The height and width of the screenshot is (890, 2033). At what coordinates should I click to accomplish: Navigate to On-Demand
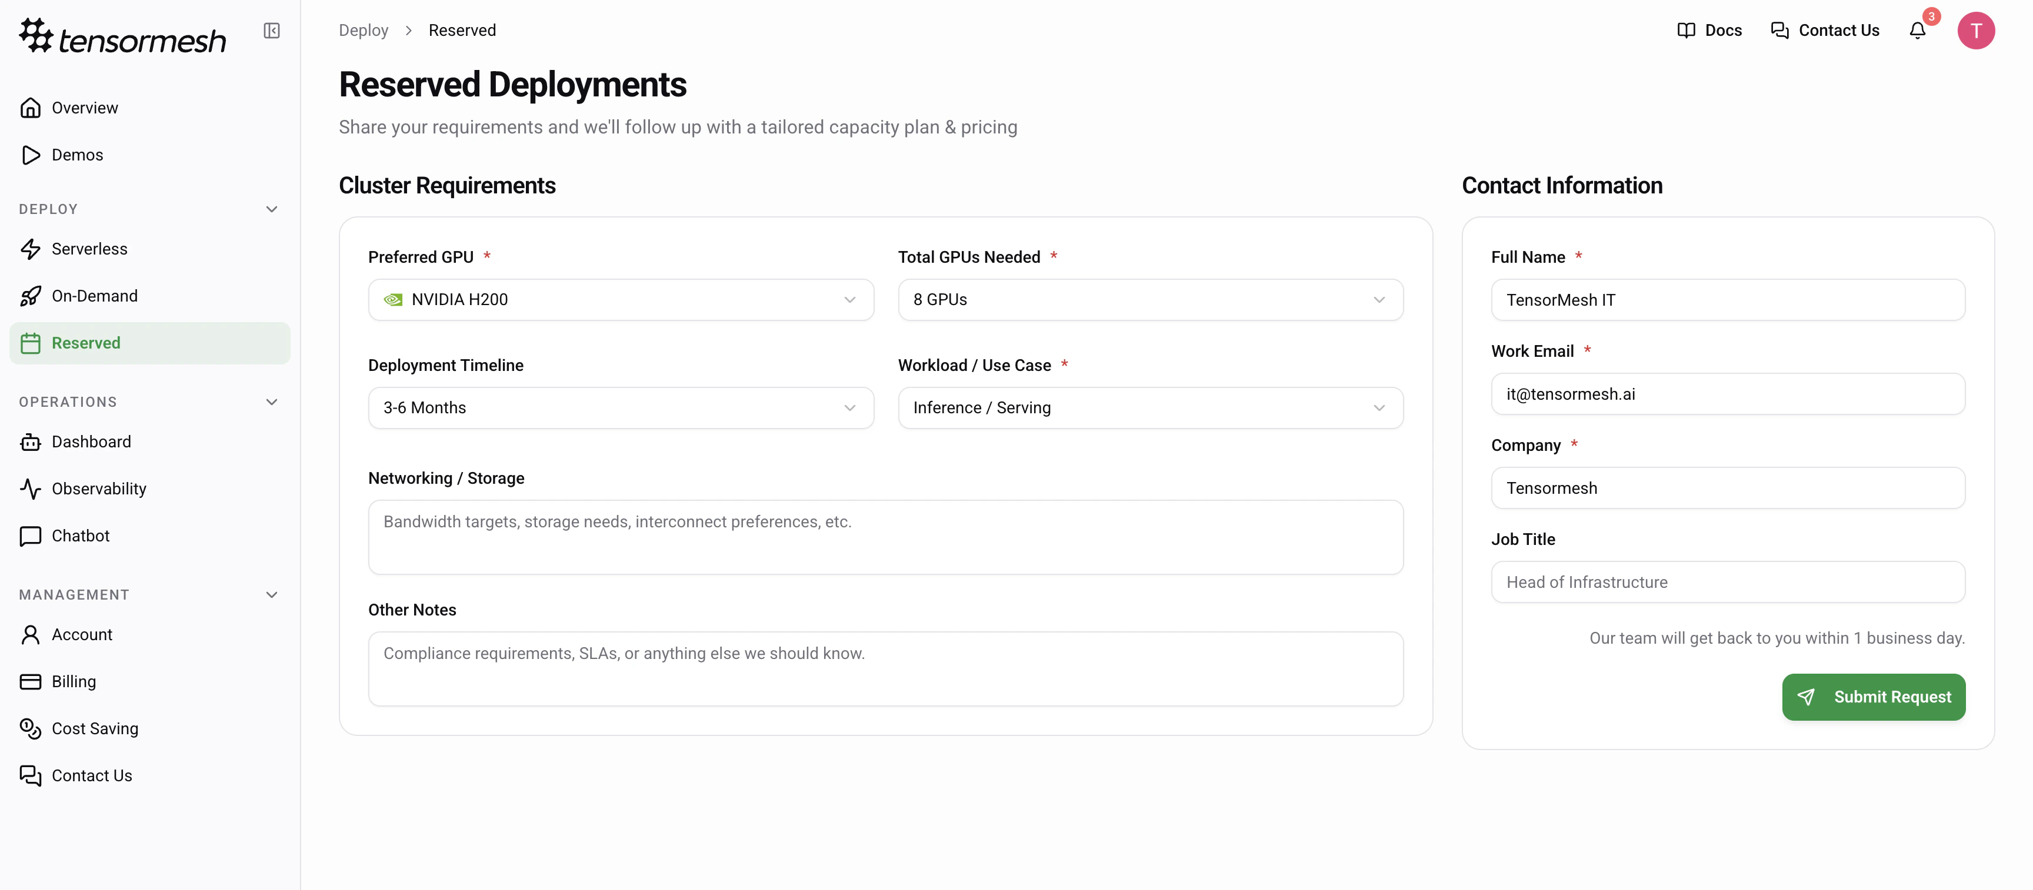pos(150,297)
